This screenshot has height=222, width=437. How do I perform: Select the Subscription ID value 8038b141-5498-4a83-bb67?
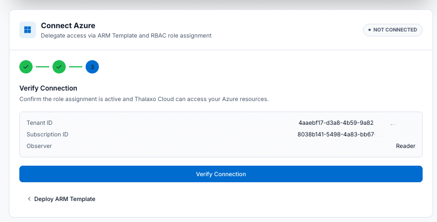click(x=336, y=135)
